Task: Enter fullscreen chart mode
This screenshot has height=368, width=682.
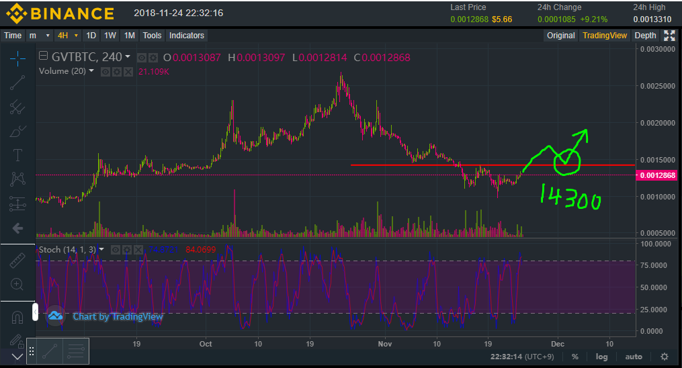Action: click(669, 36)
